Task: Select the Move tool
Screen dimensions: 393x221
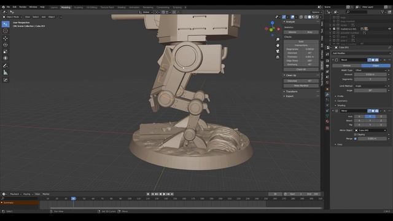Action: tap(6, 38)
